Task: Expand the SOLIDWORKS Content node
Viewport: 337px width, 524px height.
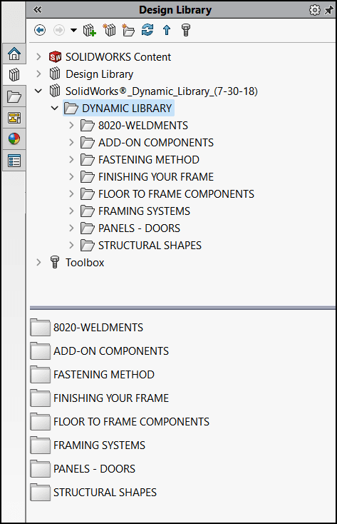Action: tap(38, 57)
